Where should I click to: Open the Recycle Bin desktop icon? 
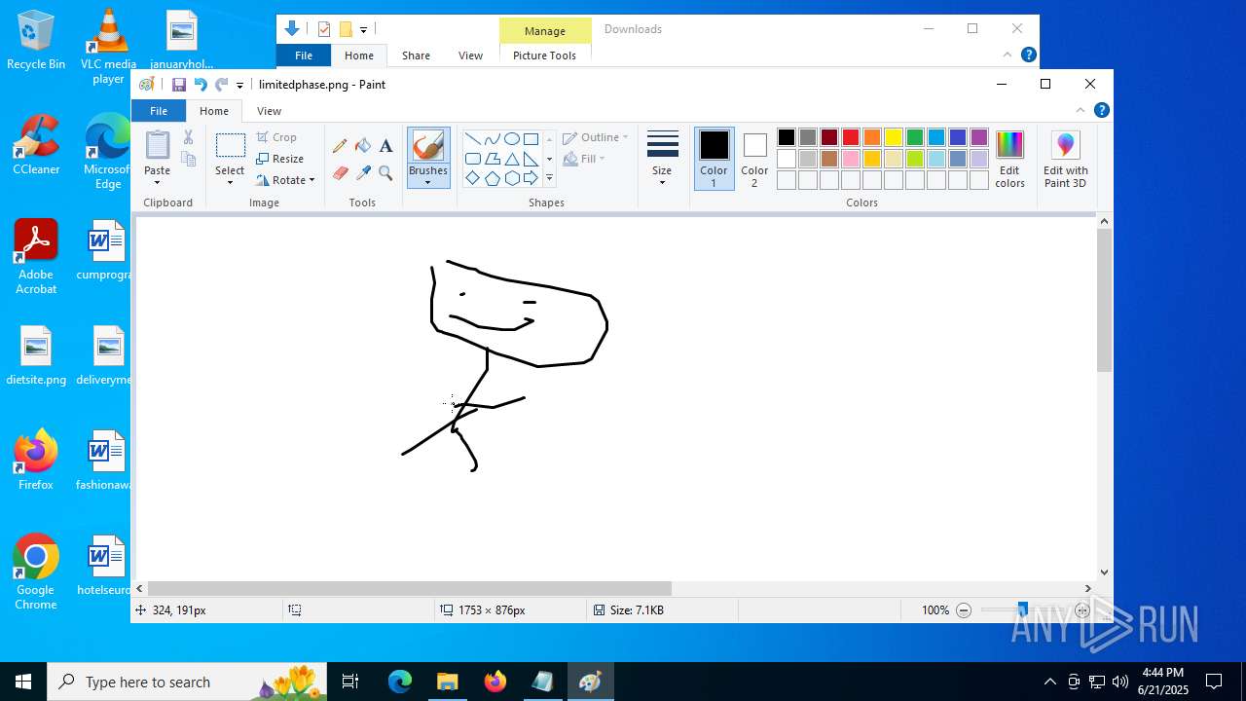(x=36, y=41)
